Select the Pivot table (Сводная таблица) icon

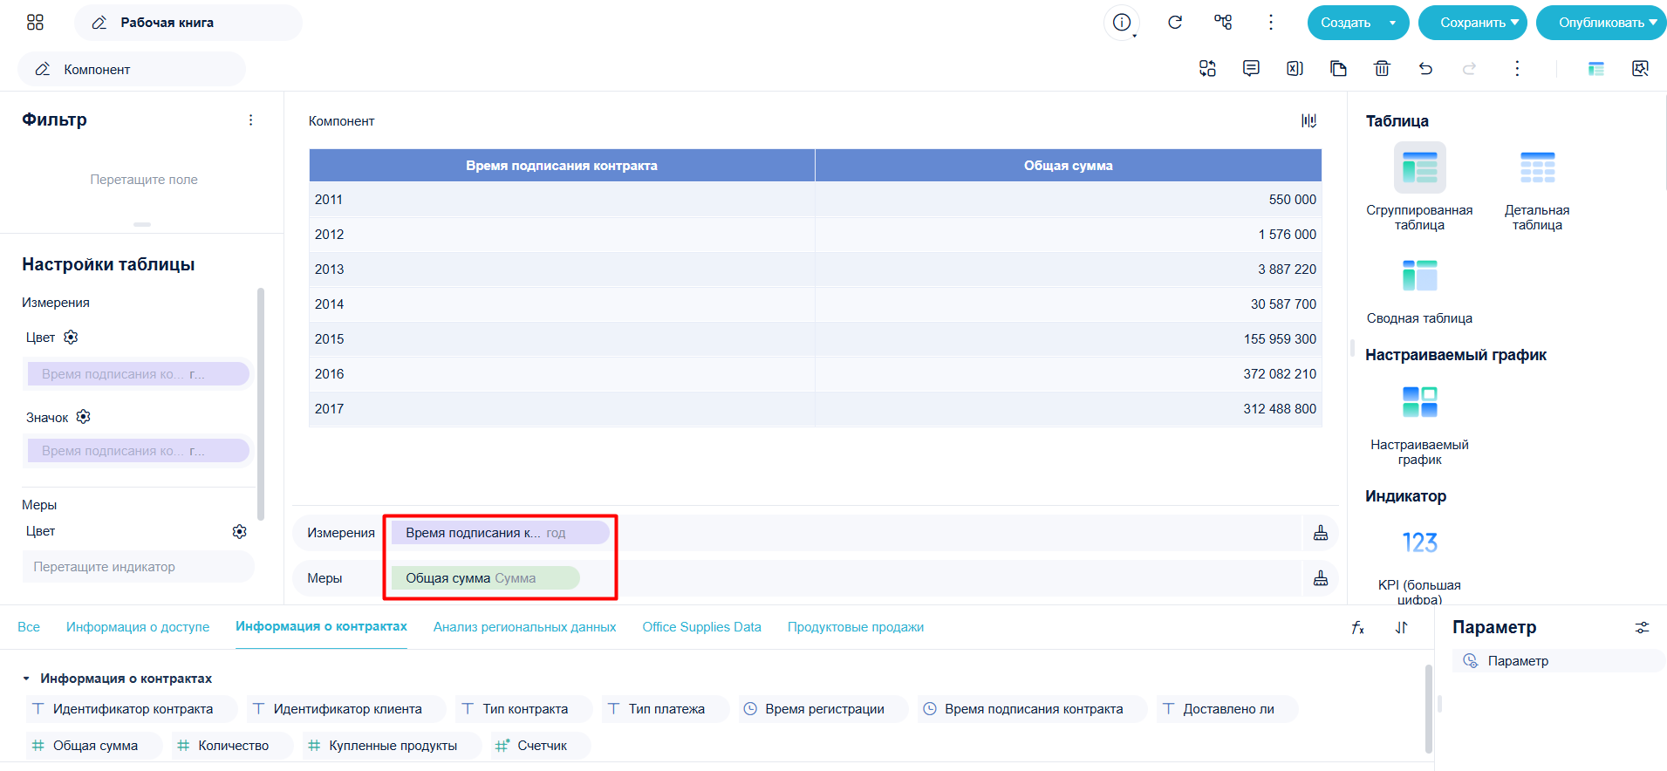pyautogui.click(x=1419, y=276)
